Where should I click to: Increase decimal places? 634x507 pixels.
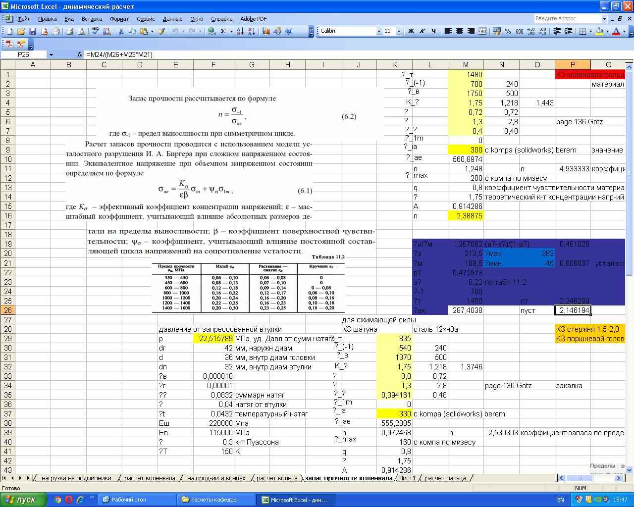(531, 31)
